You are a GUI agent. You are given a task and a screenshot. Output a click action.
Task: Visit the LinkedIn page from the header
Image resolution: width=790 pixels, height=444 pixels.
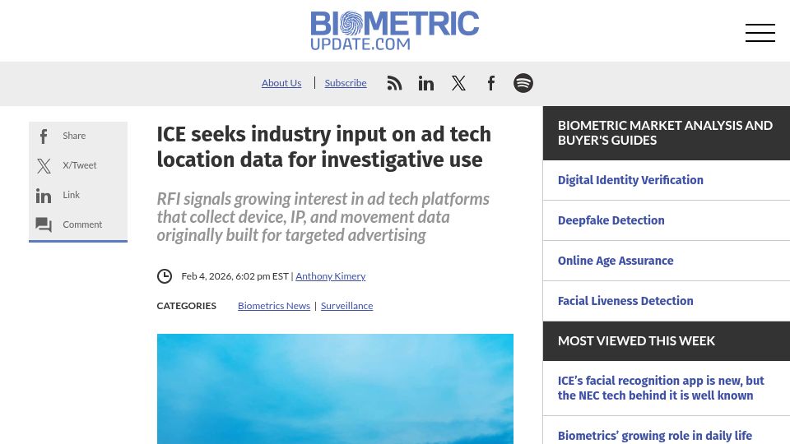tap(425, 83)
